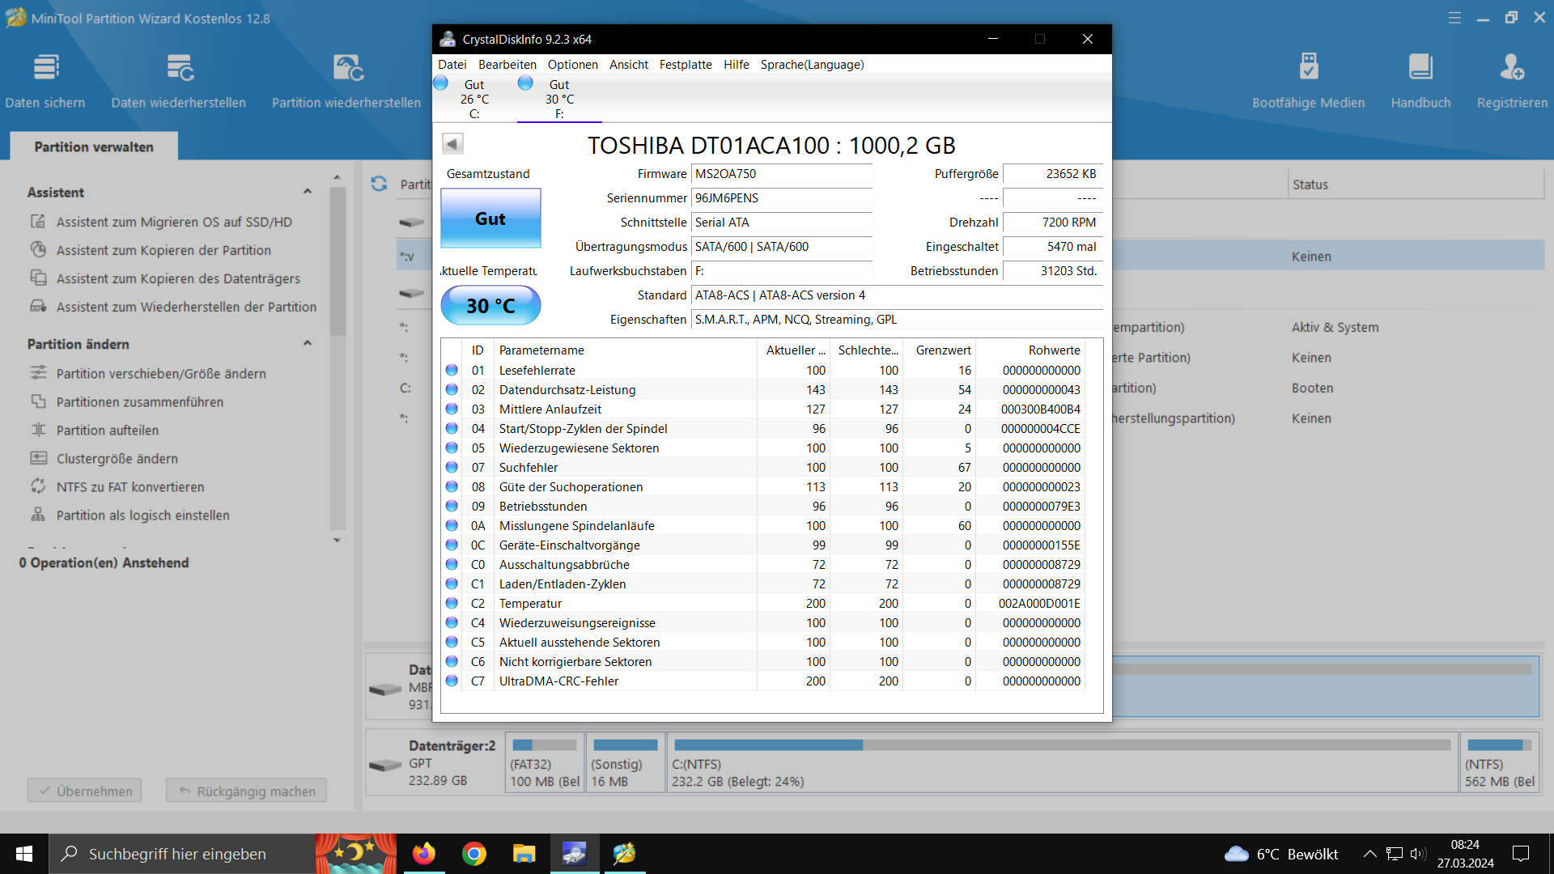Open the File Explorer taskbar icon
The width and height of the screenshot is (1554, 874).
[524, 854]
